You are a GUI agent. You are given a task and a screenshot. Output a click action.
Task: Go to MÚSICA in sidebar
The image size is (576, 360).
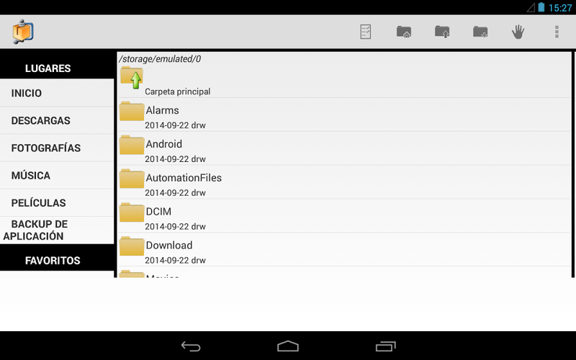pyautogui.click(x=57, y=175)
